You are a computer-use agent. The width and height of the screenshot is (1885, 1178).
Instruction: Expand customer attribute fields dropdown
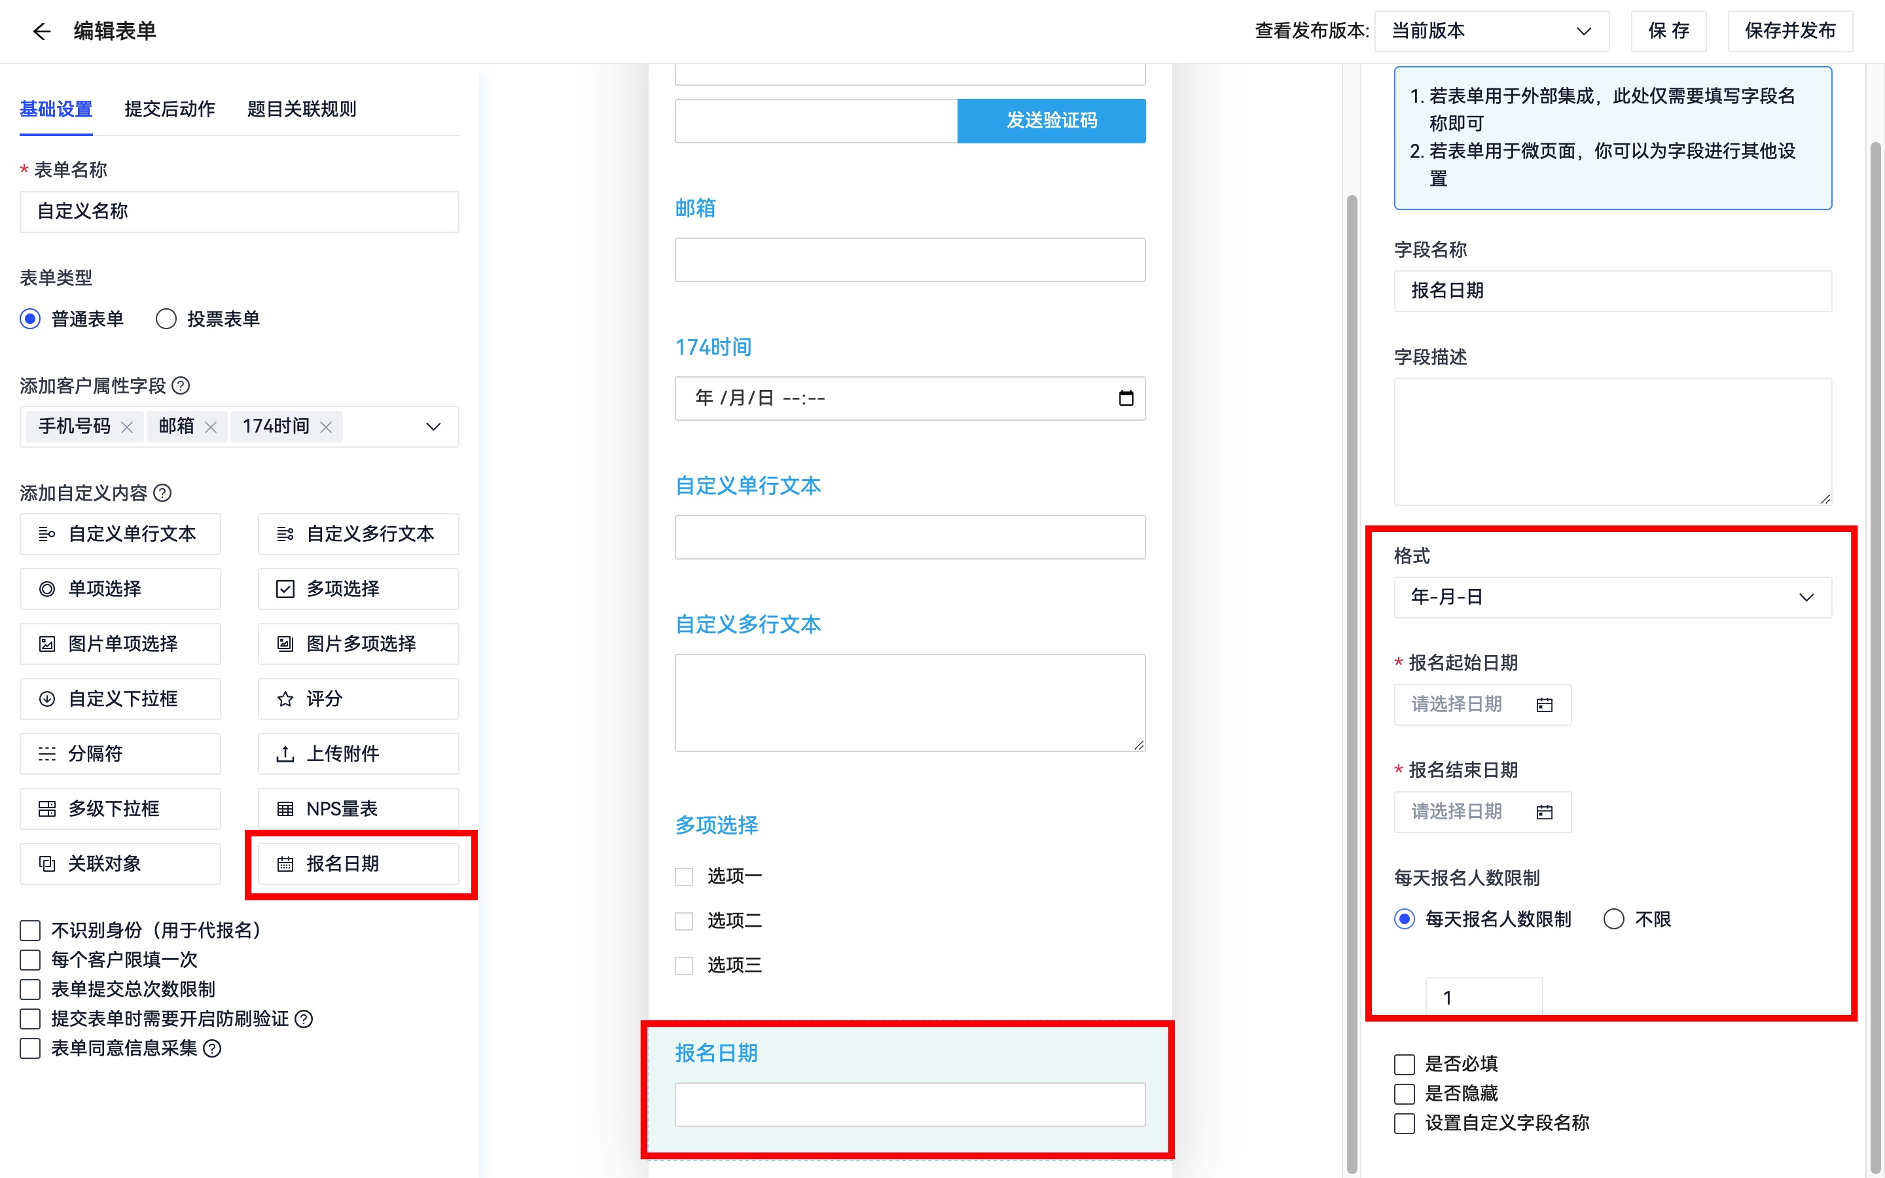pos(433,427)
